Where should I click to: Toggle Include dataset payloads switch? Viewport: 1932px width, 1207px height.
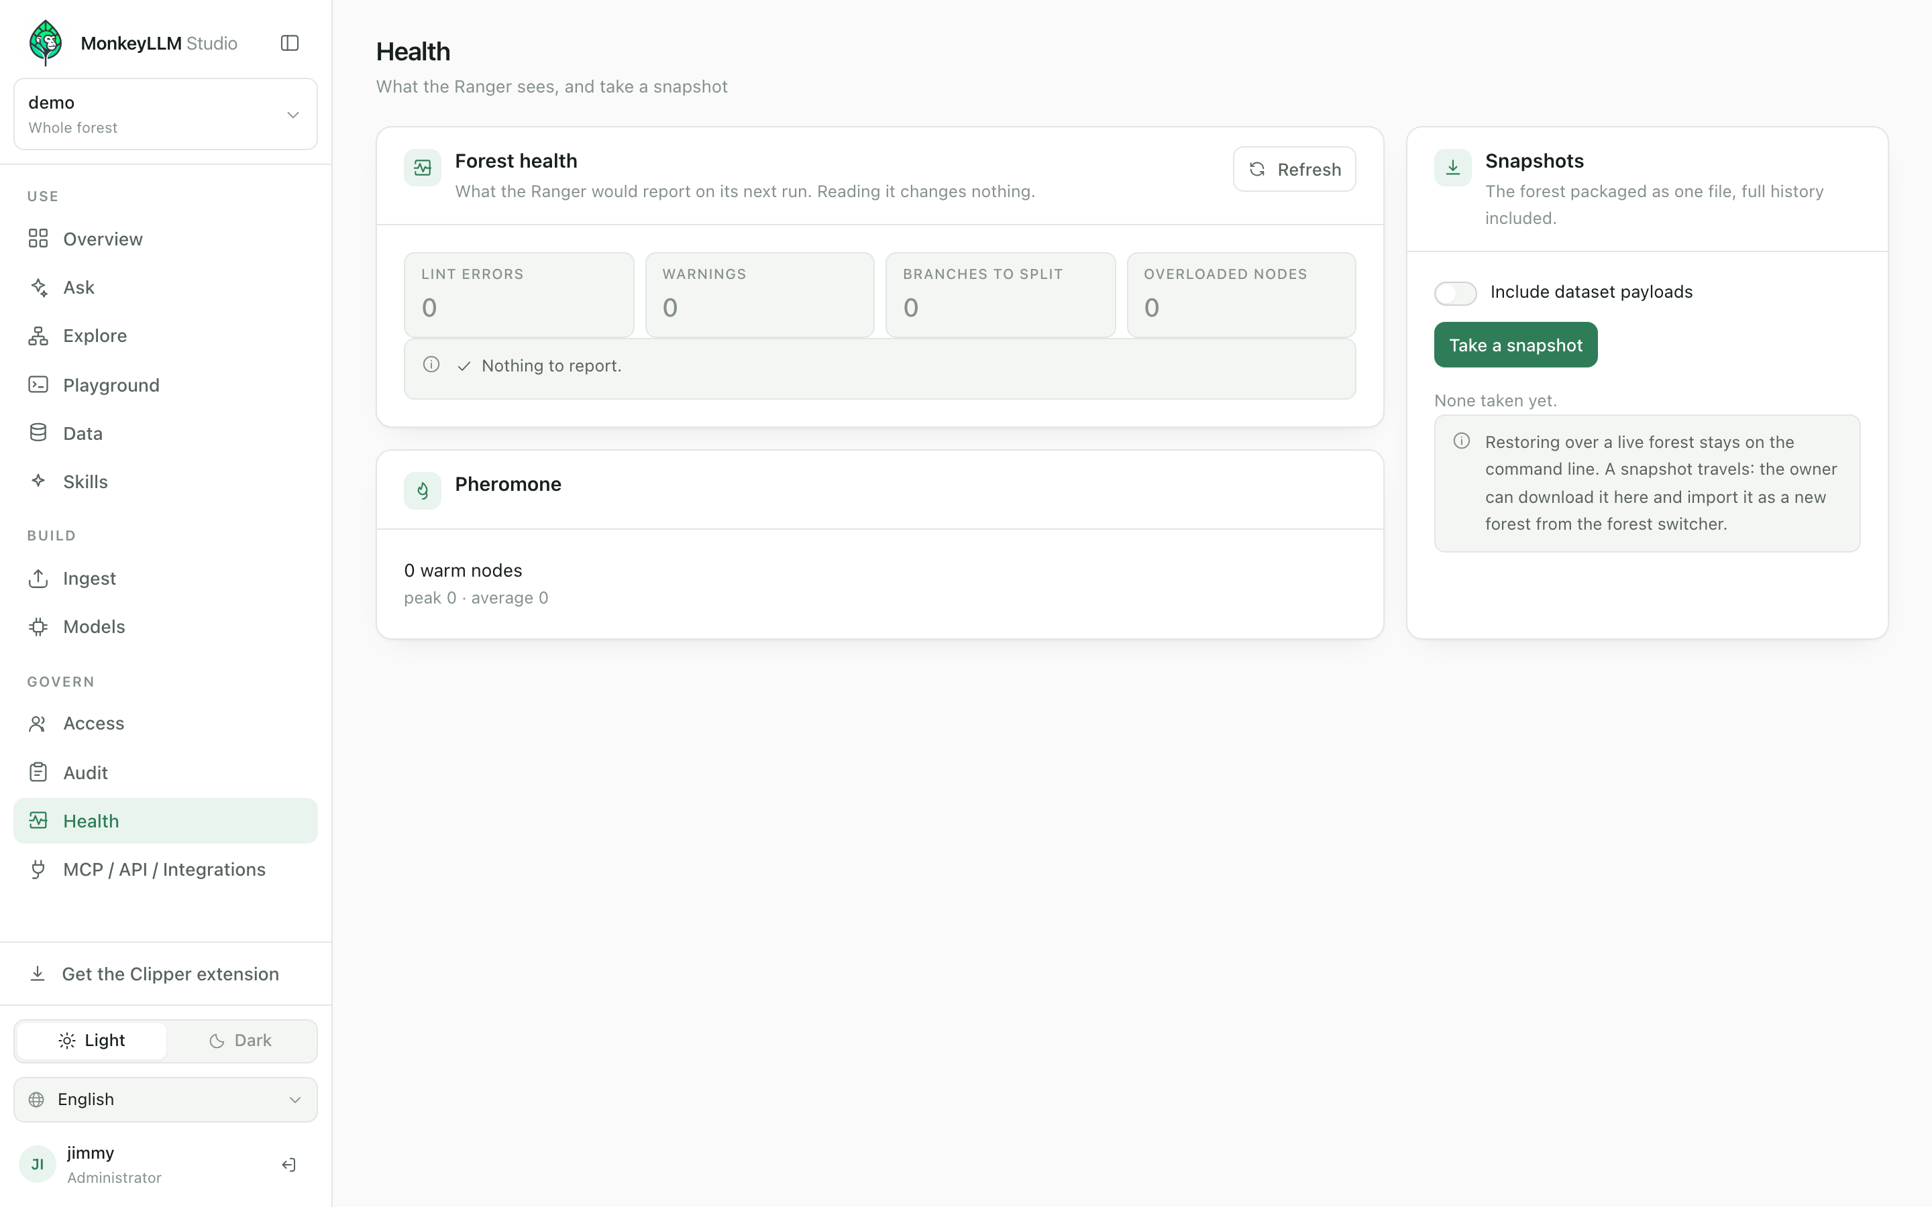click(1456, 293)
